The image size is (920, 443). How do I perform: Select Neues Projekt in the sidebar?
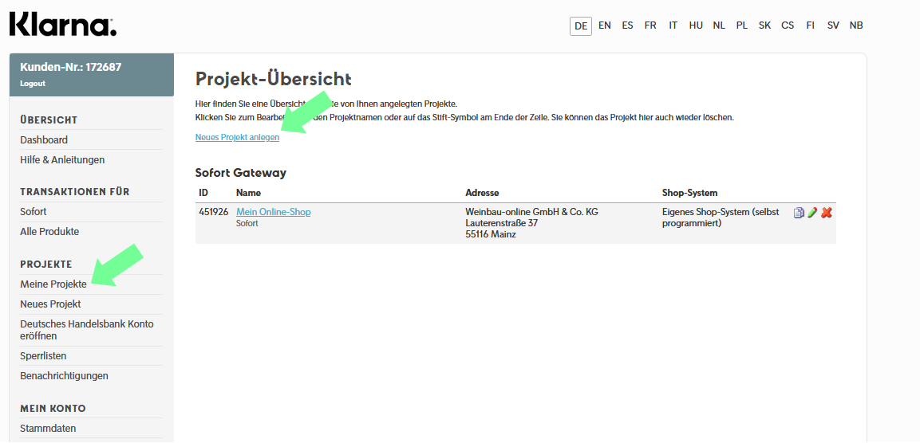click(x=50, y=304)
